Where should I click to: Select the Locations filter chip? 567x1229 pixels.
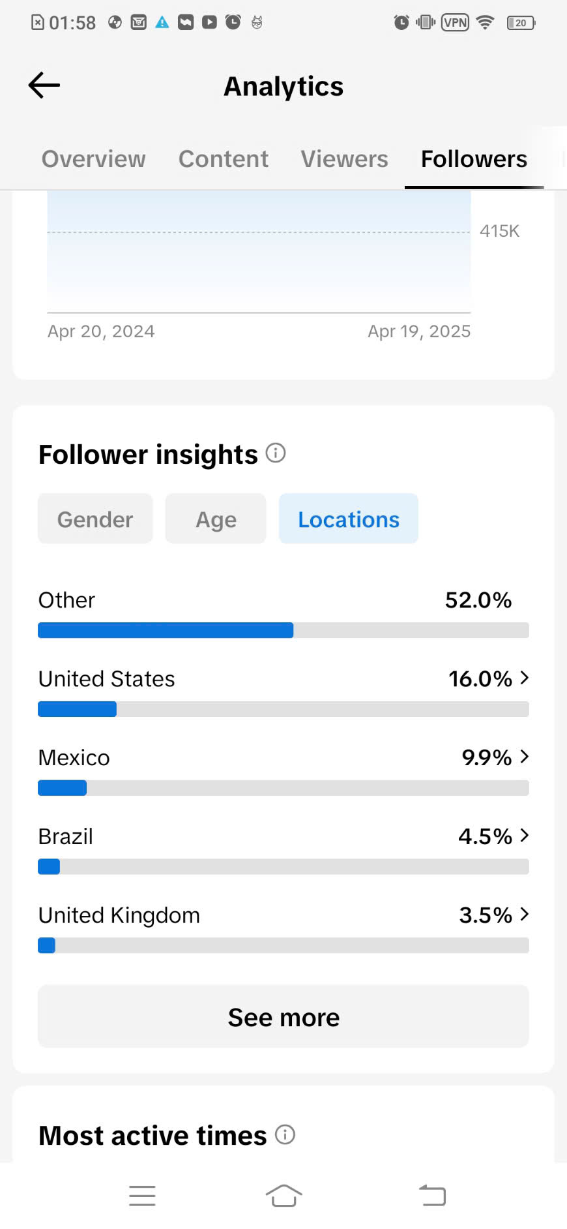coord(349,519)
